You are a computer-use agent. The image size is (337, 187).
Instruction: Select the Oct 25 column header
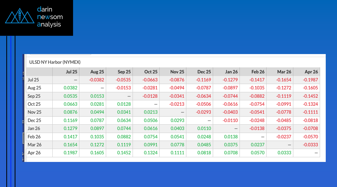(x=151, y=72)
